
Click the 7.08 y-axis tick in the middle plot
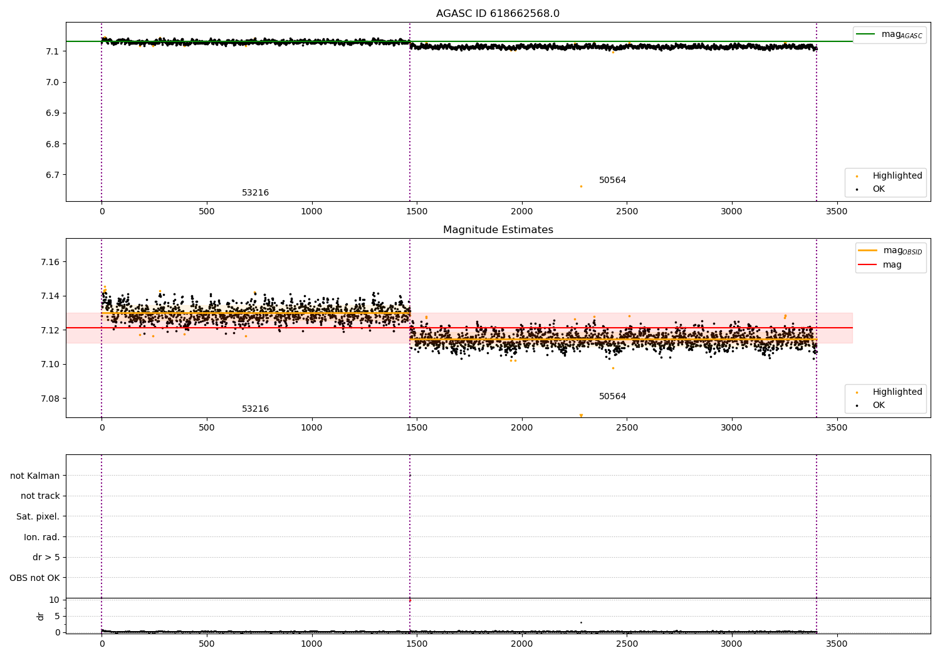pos(50,399)
